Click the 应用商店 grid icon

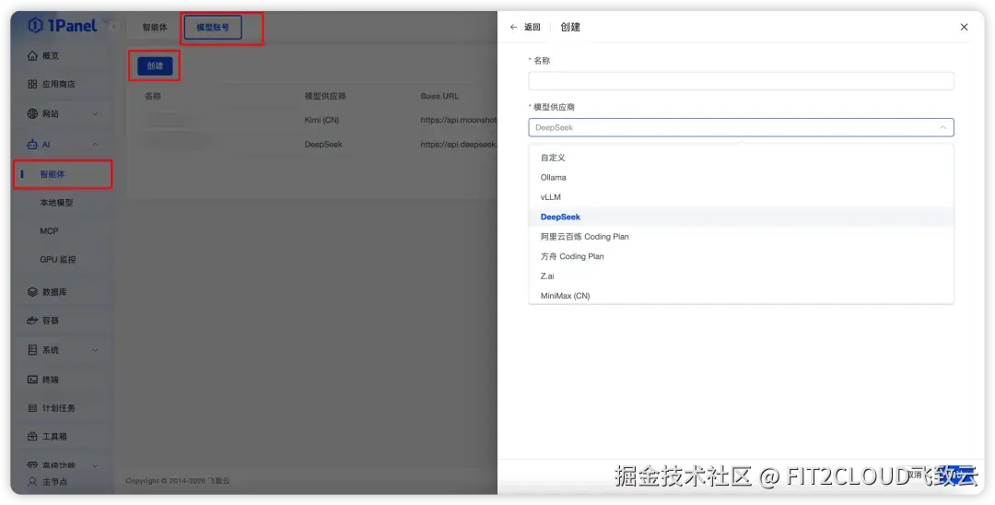click(x=32, y=84)
